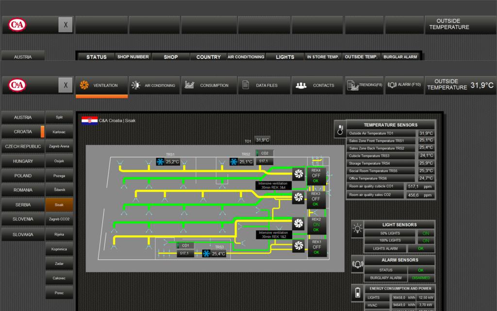Expand the HUNGARY country entry
This screenshot has width=497, height=311.
(x=23, y=161)
